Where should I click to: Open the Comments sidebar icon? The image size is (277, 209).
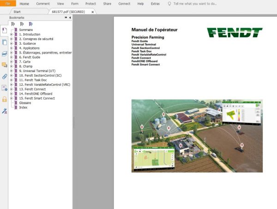[5, 65]
